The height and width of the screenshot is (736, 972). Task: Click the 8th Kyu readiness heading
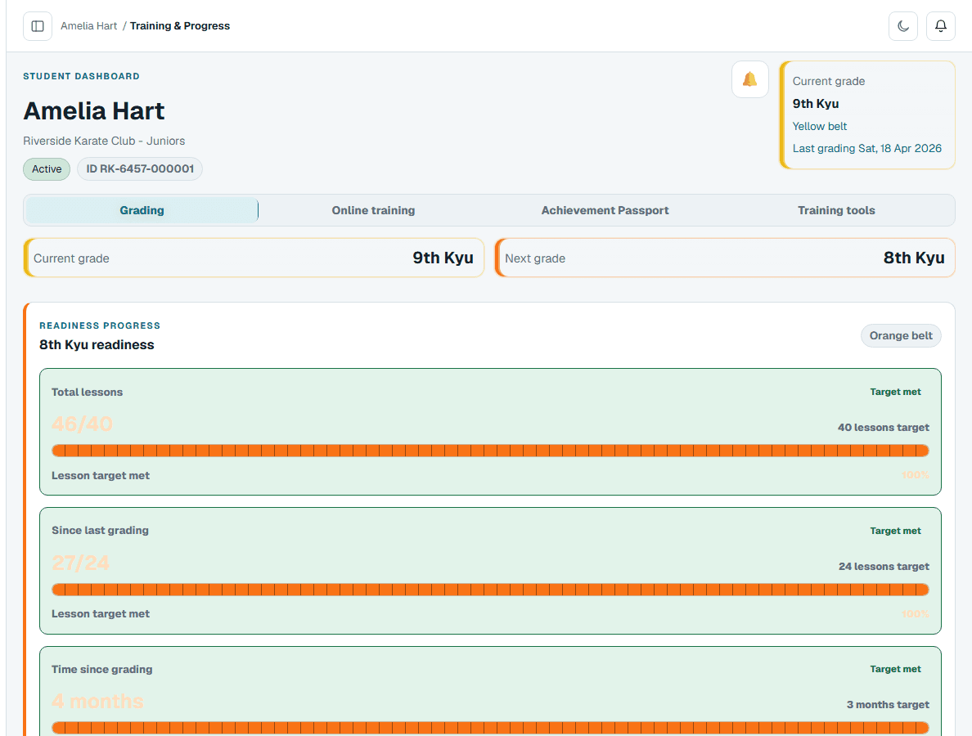(97, 344)
